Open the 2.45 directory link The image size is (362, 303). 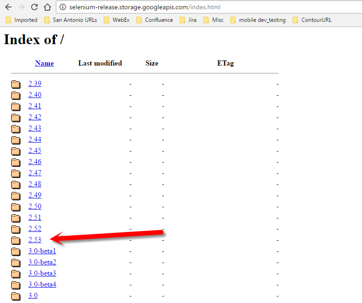[35, 151]
